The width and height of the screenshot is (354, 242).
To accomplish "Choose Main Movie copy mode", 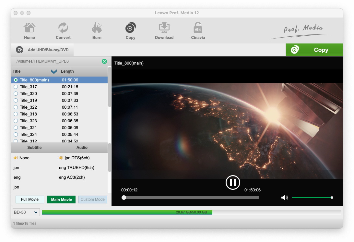I will click(61, 200).
